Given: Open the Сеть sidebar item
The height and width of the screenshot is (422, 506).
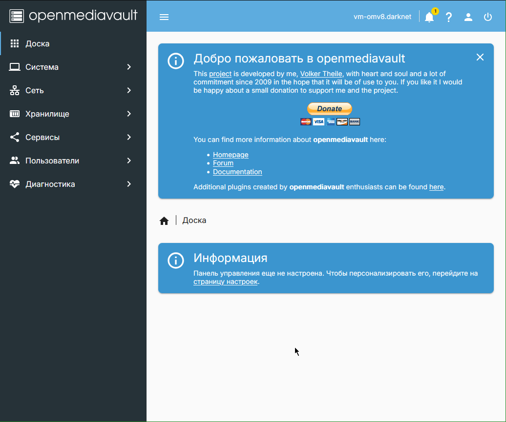Looking at the screenshot, I should click(x=73, y=91).
